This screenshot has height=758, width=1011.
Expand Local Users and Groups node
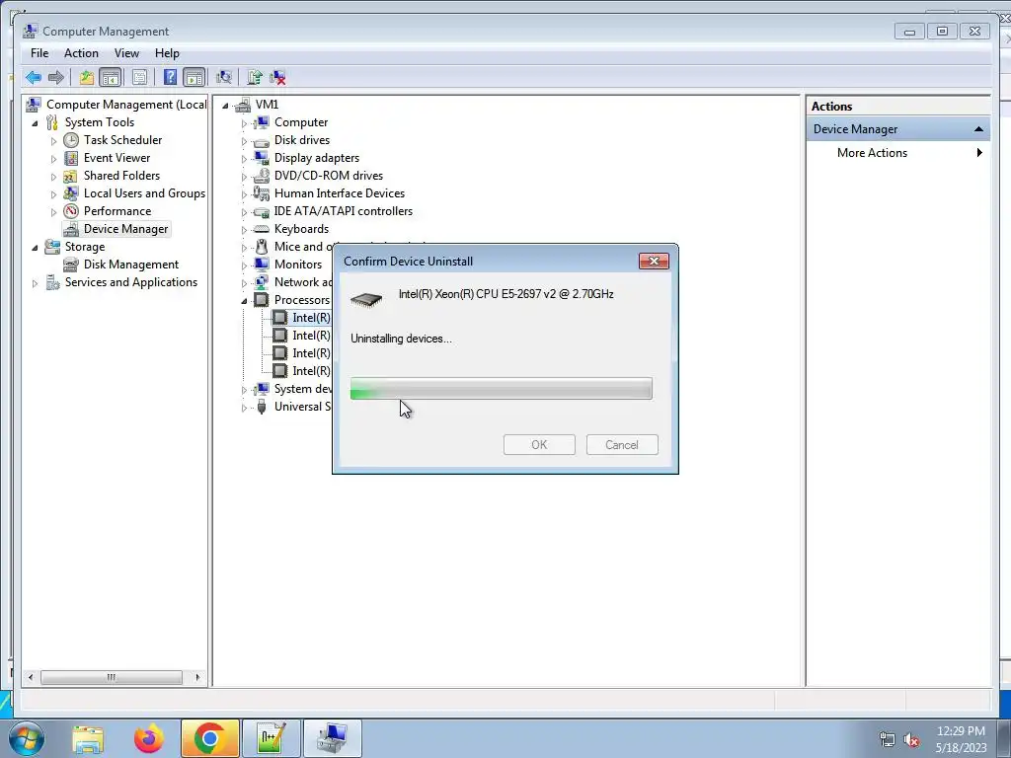tap(53, 194)
